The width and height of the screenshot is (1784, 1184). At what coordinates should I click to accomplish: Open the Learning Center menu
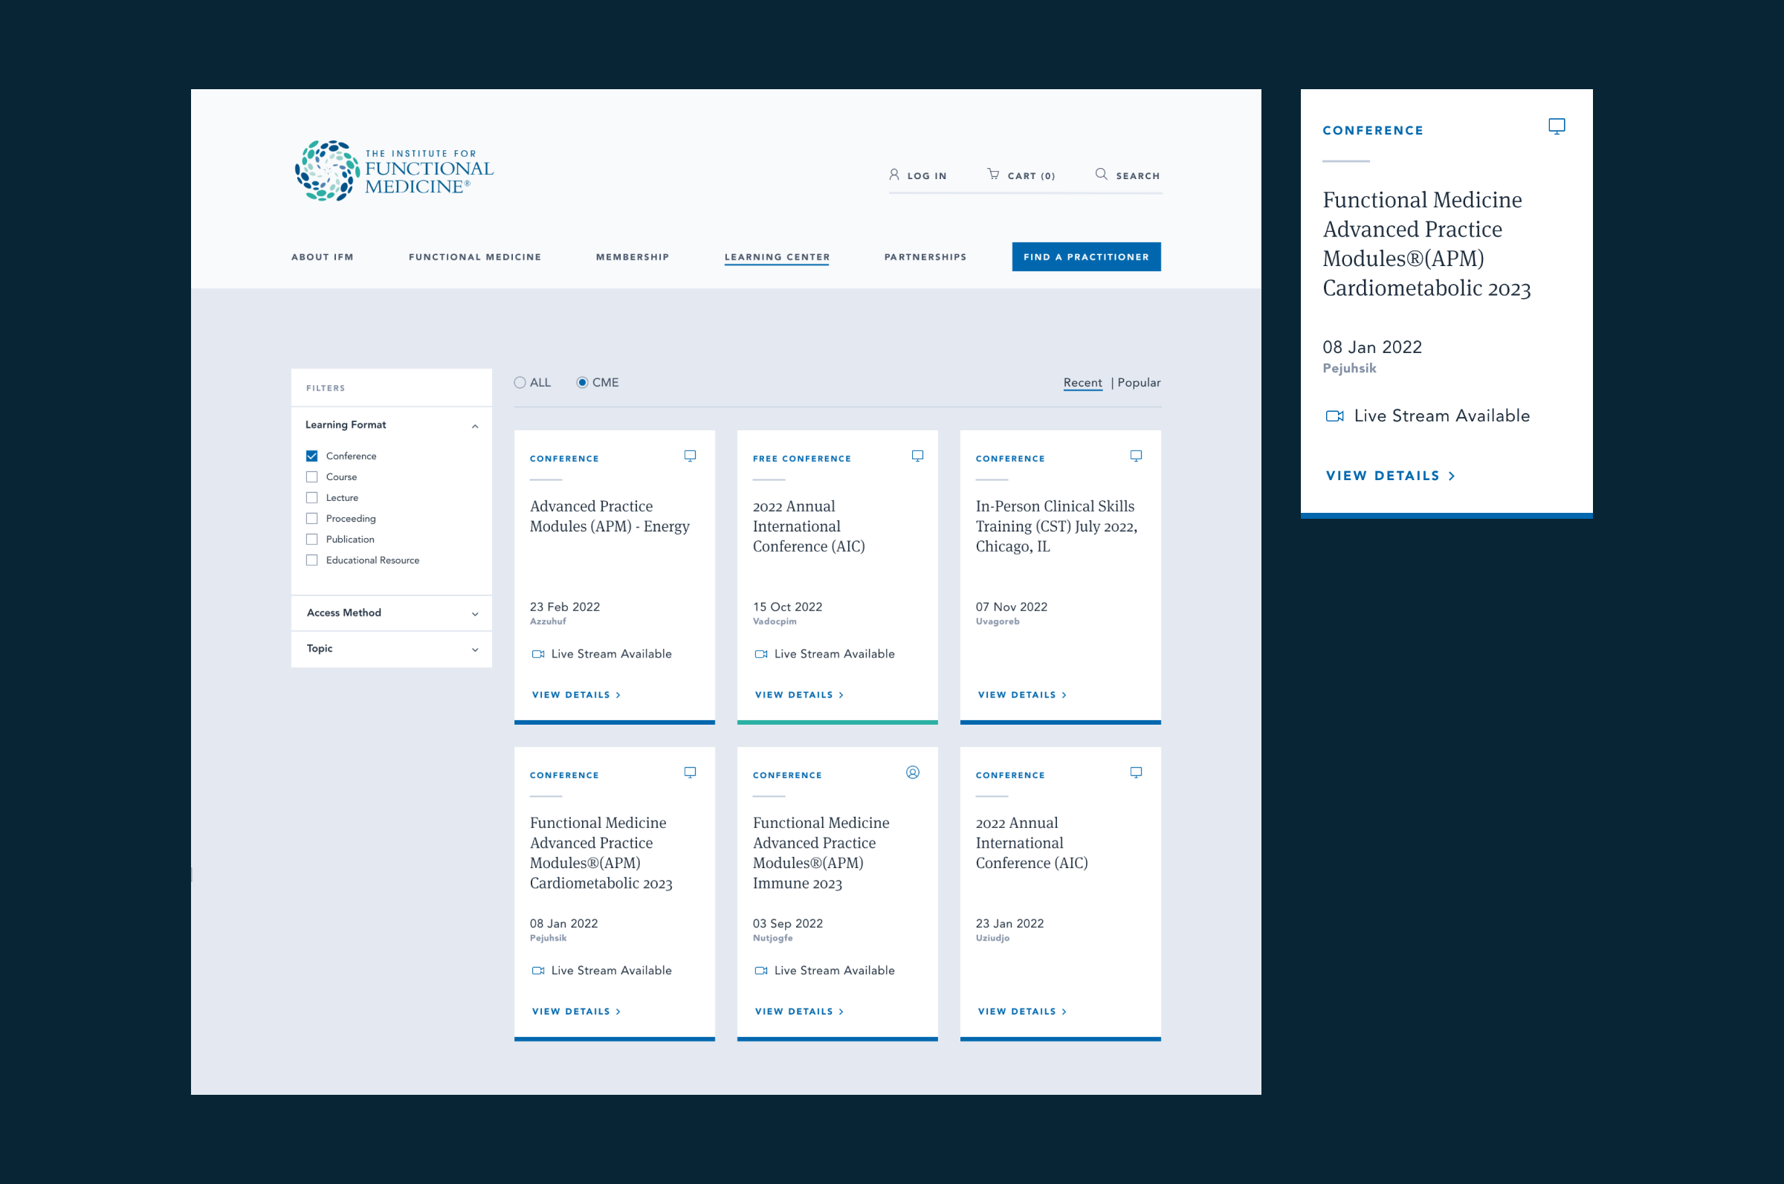point(776,256)
